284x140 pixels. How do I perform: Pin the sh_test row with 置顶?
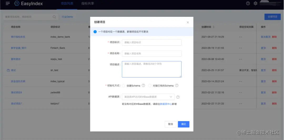pos(263,70)
